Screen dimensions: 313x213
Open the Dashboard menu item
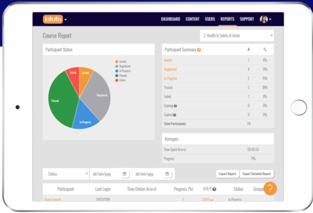click(x=171, y=19)
